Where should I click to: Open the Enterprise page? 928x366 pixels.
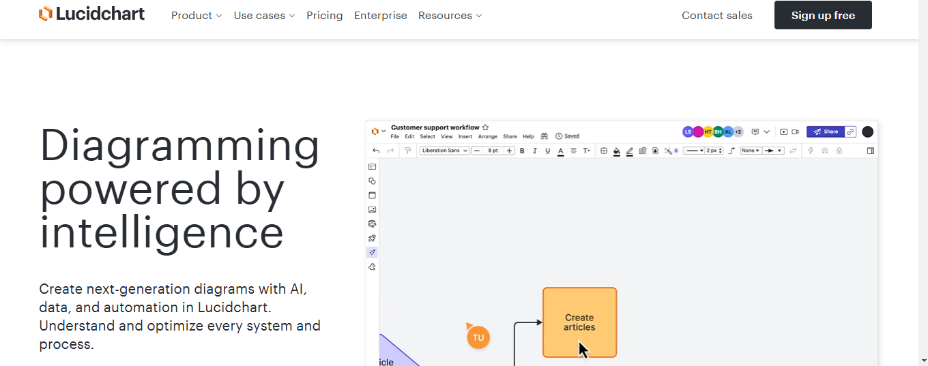(381, 16)
